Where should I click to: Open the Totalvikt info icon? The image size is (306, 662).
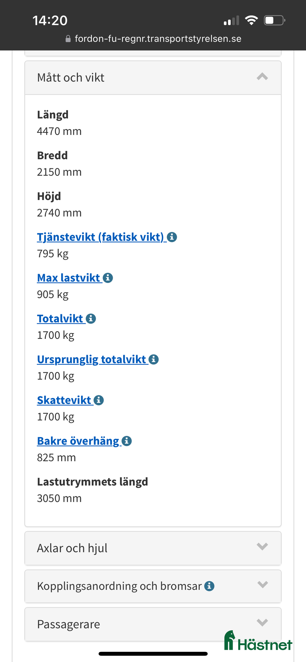[x=91, y=318]
